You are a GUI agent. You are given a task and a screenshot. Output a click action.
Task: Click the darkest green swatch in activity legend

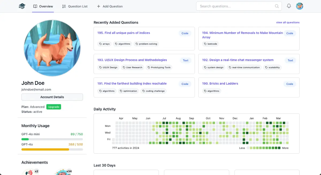[279, 148]
